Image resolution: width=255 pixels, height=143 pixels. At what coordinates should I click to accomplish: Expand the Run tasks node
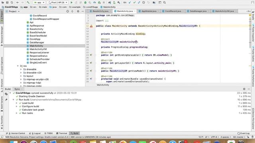pos(17,113)
